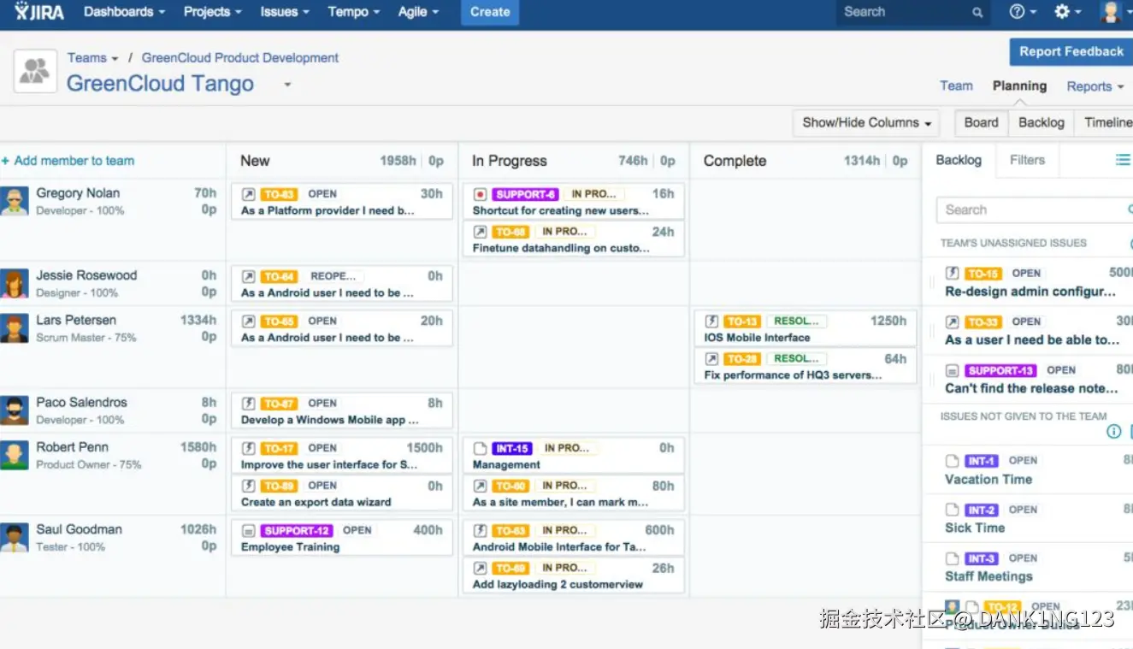Open the Projects dropdown menu
The image size is (1133, 649).
212,12
